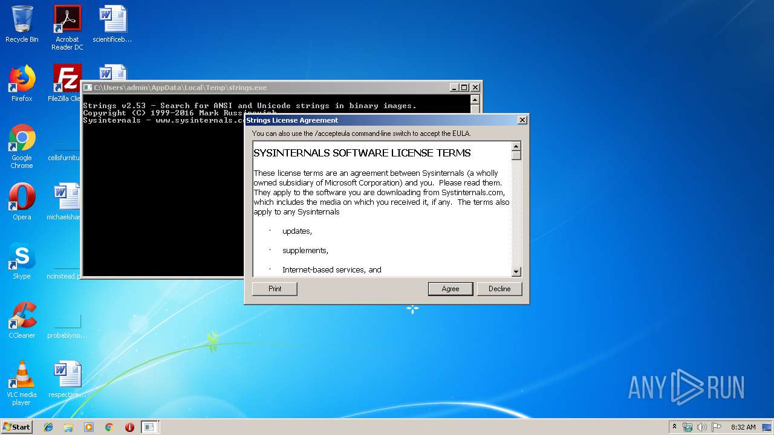Click the license text scrollbar thumb
The width and height of the screenshot is (774, 435).
(x=516, y=155)
